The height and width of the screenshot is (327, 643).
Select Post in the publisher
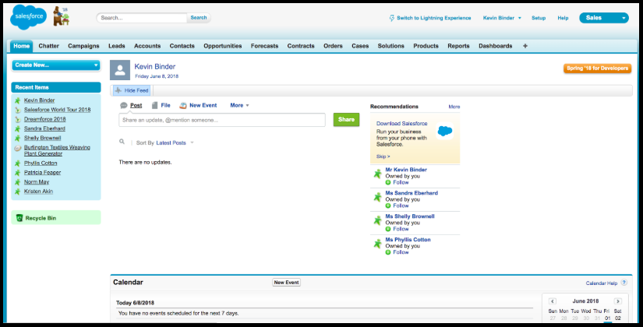pos(136,105)
